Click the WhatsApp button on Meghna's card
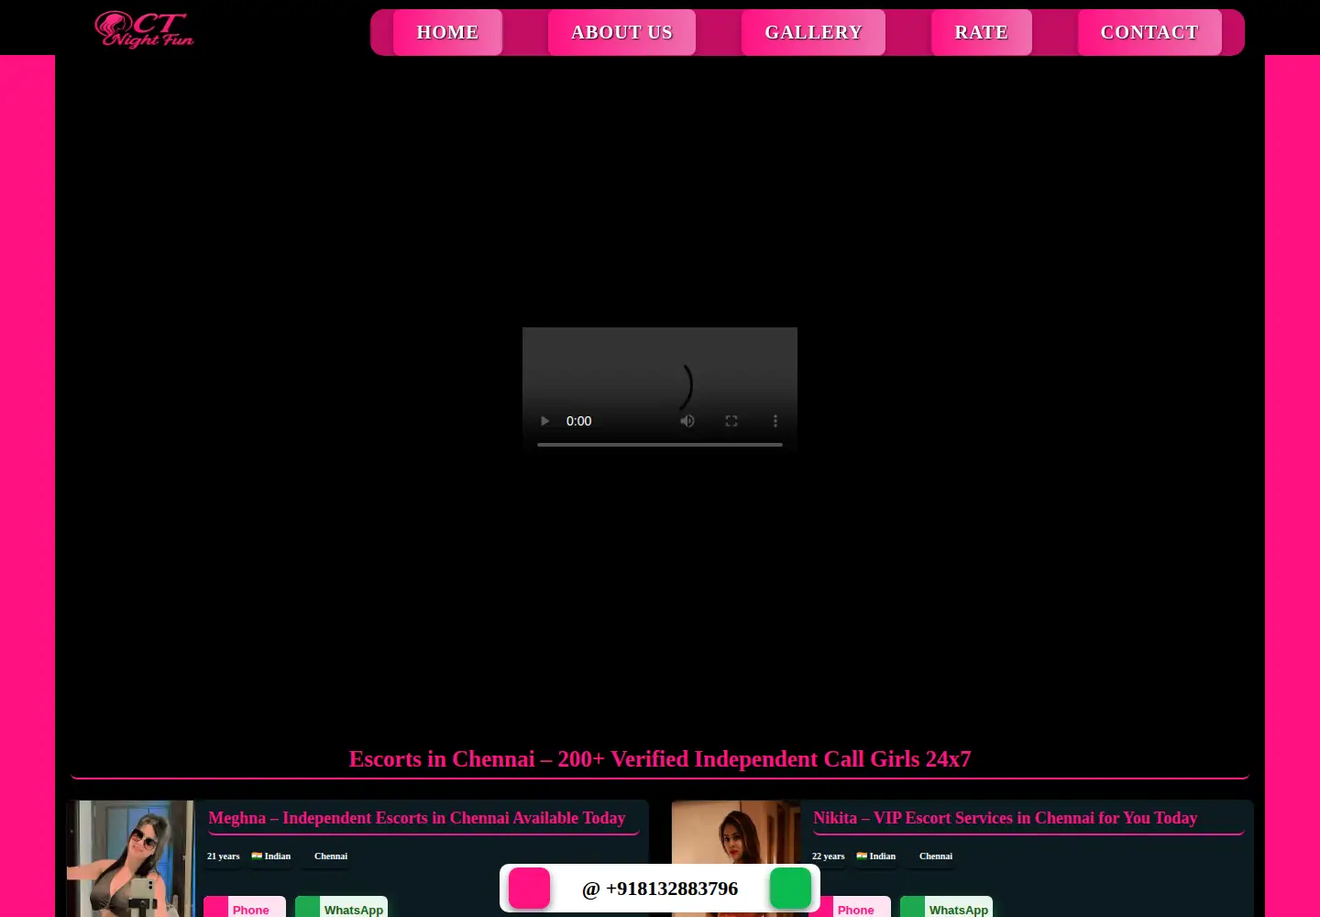Image resolution: width=1320 pixels, height=917 pixels. [341, 907]
